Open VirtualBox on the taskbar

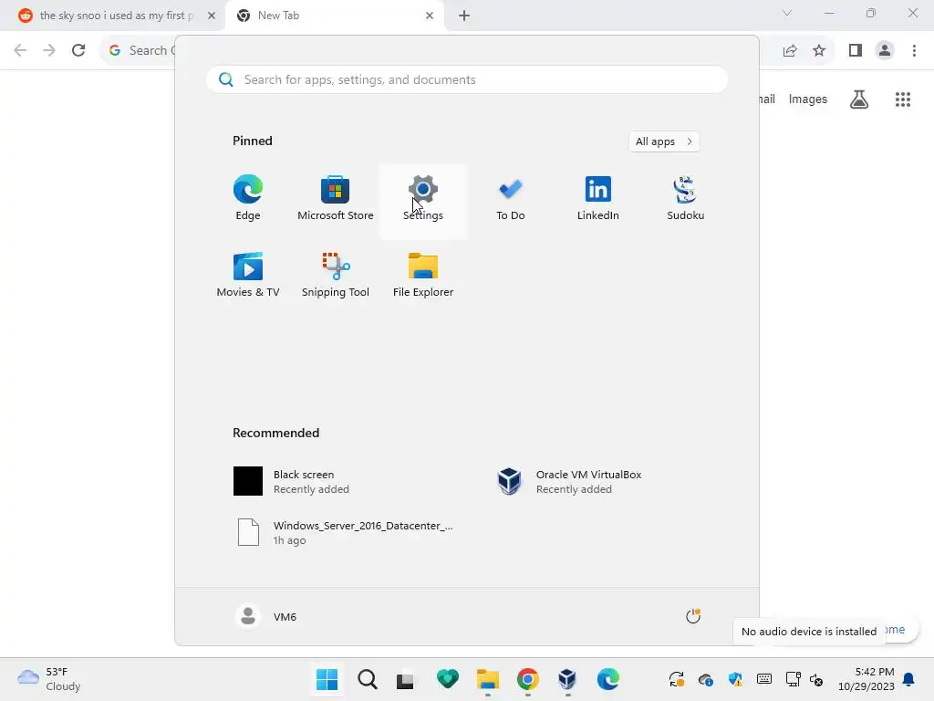point(567,679)
